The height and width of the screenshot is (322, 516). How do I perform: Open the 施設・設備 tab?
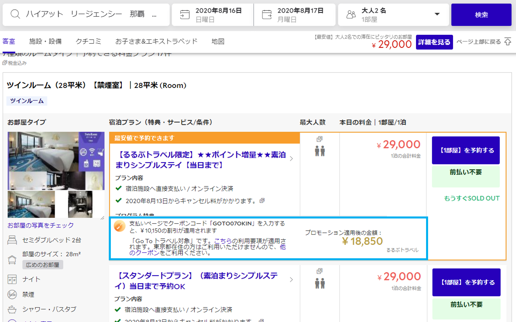coord(45,41)
